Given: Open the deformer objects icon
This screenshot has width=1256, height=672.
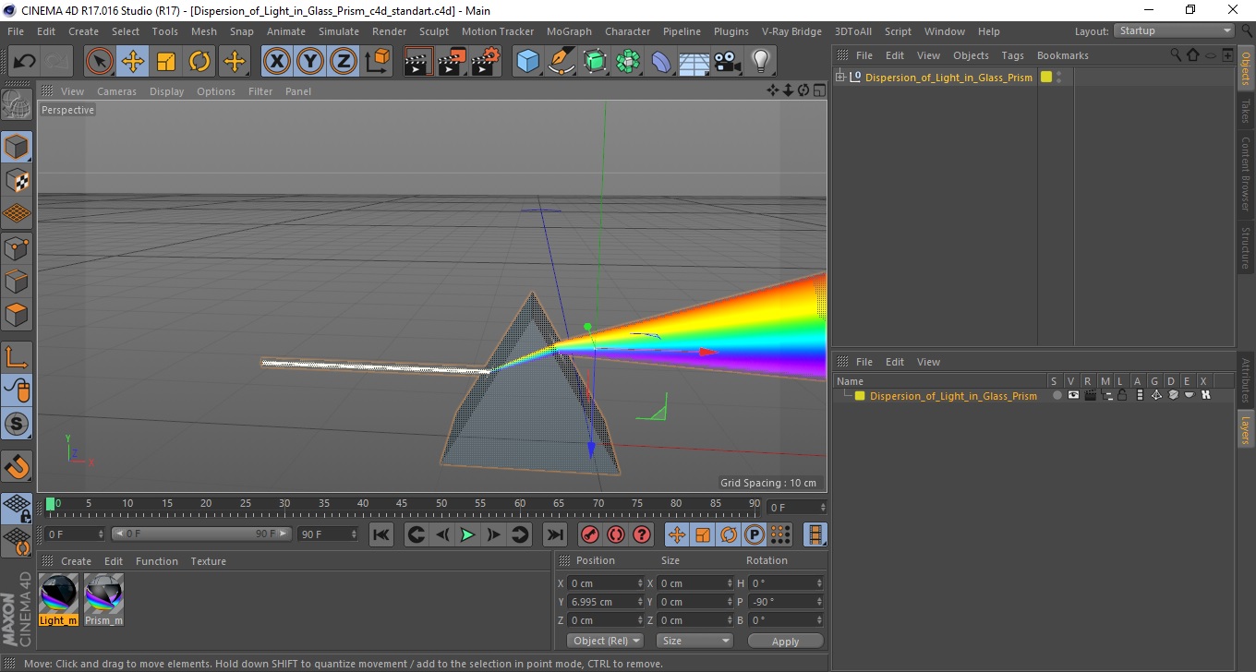Looking at the screenshot, I should tap(661, 62).
